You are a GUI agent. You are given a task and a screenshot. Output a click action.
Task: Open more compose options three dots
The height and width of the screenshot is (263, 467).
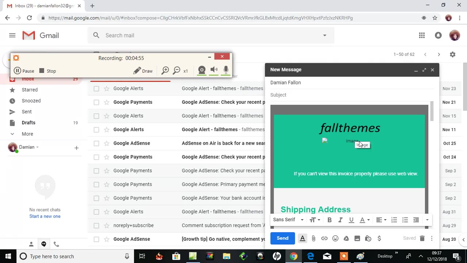(432, 238)
